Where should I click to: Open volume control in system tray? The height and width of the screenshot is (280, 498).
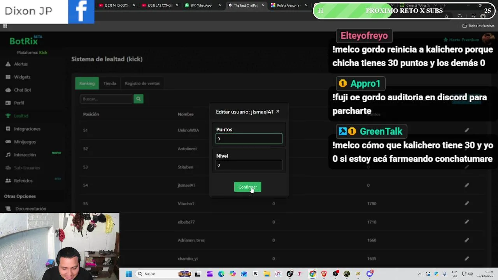coord(470,274)
